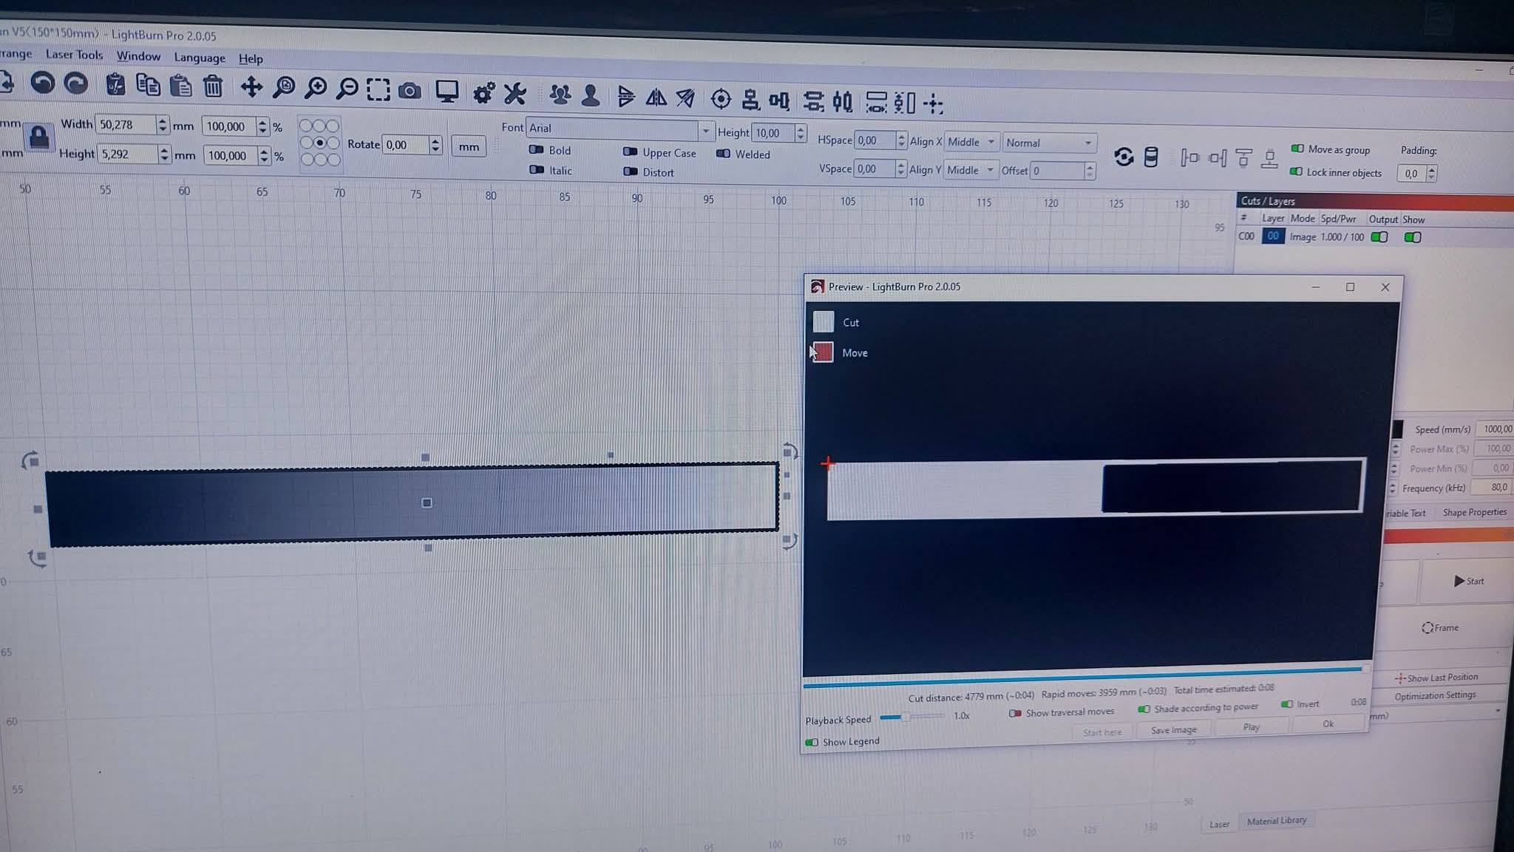The height and width of the screenshot is (852, 1514).
Task: Switch to the Material Library tab
Action: click(x=1276, y=821)
